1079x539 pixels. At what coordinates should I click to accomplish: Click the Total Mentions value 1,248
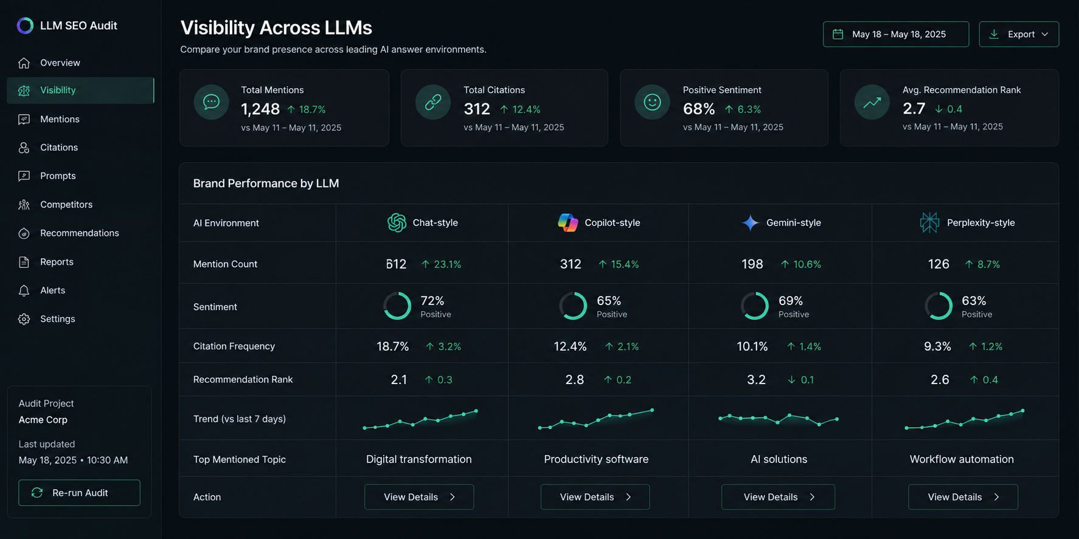click(260, 109)
